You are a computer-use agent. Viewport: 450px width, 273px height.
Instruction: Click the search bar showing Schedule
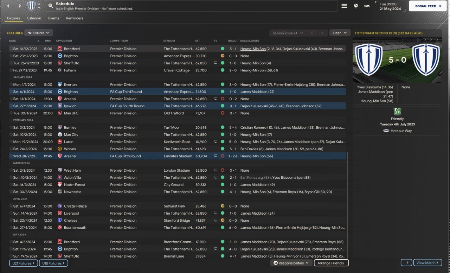(x=191, y=6)
